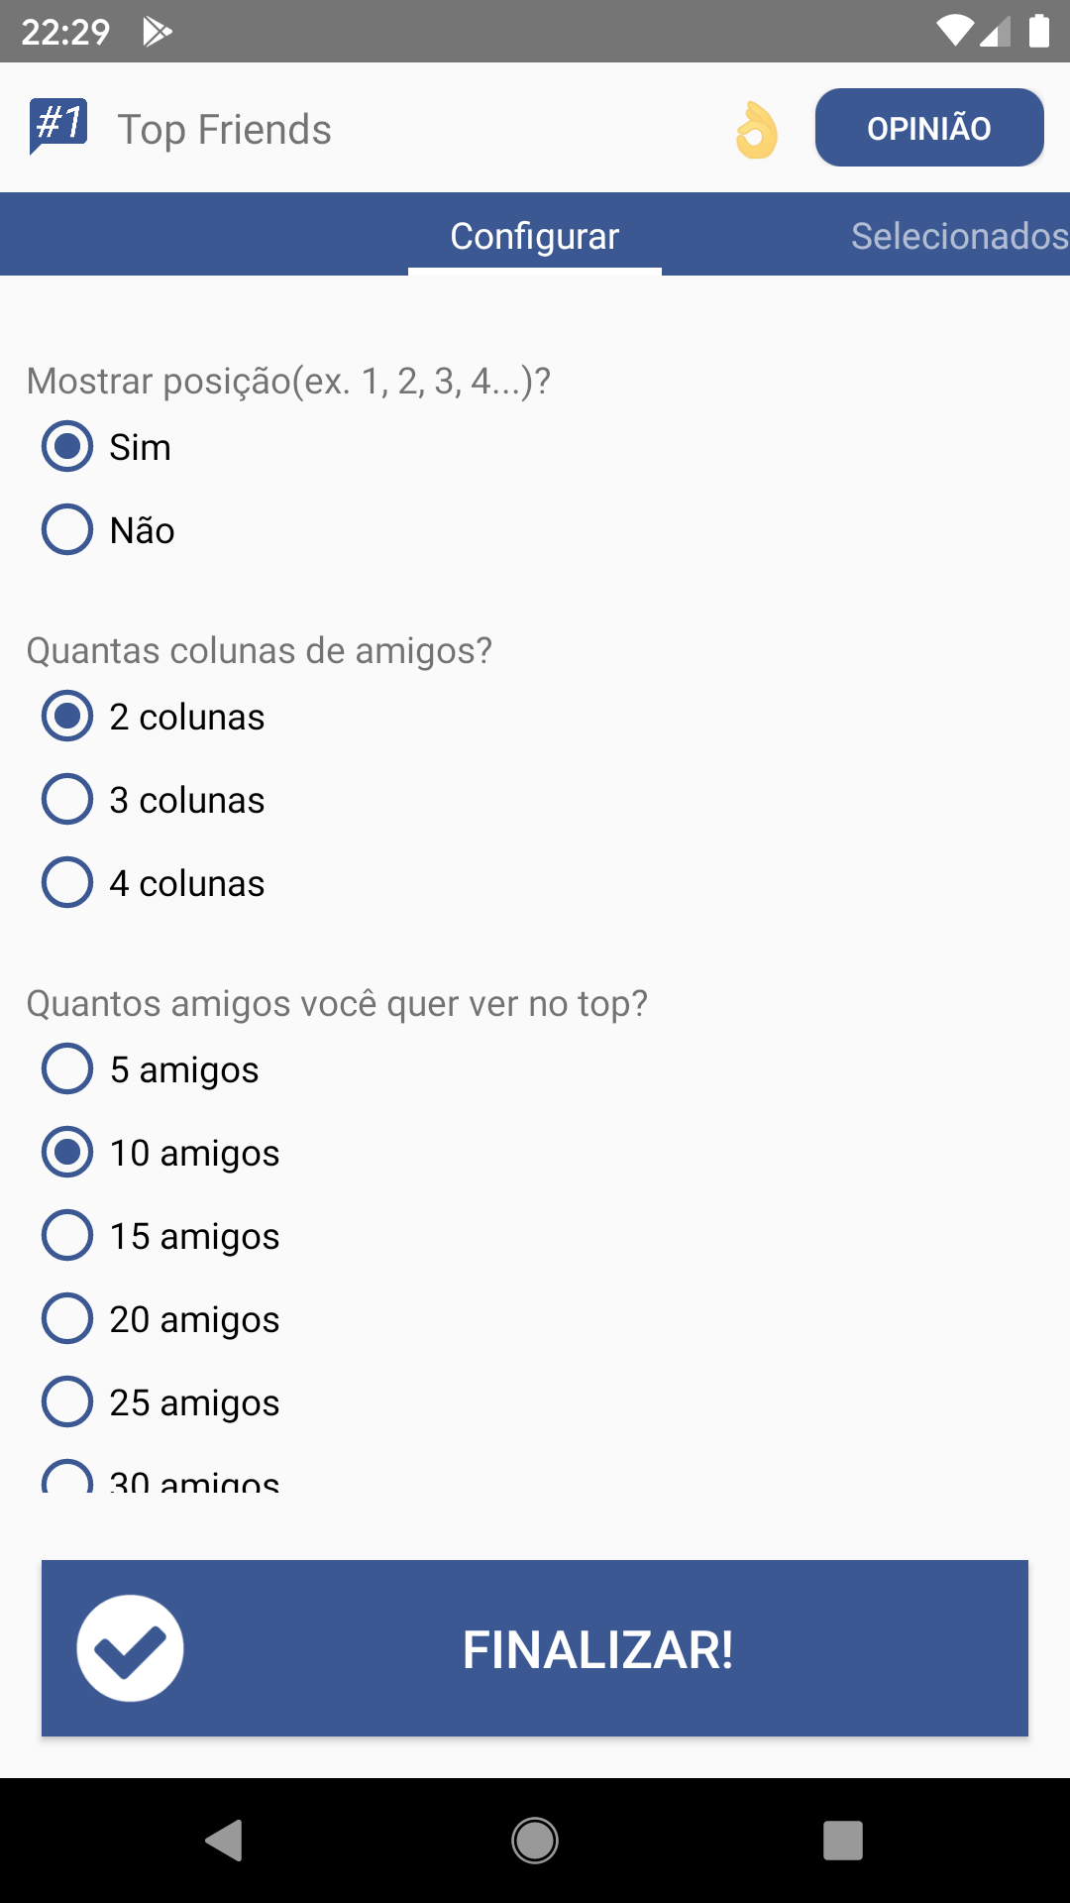Select 15 amigos radio button

point(67,1235)
